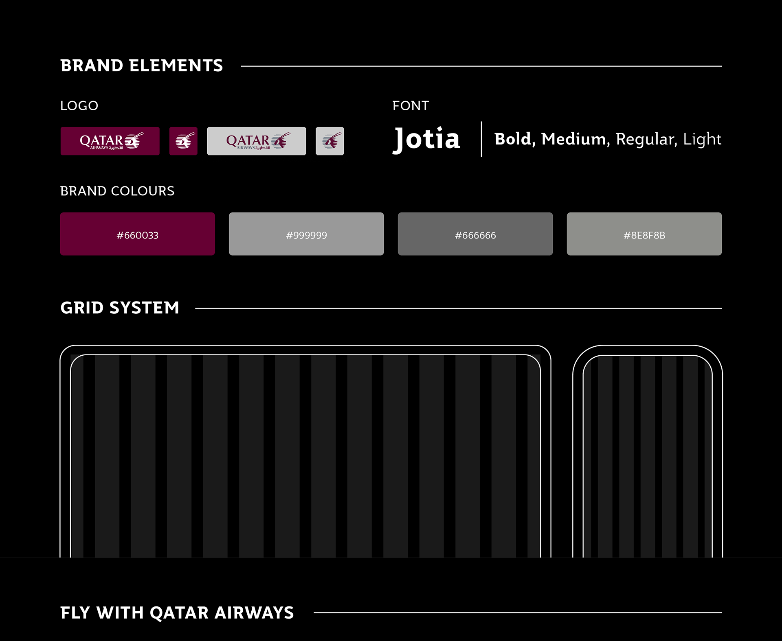
Task: Click the Bold font weight label
Action: click(515, 139)
